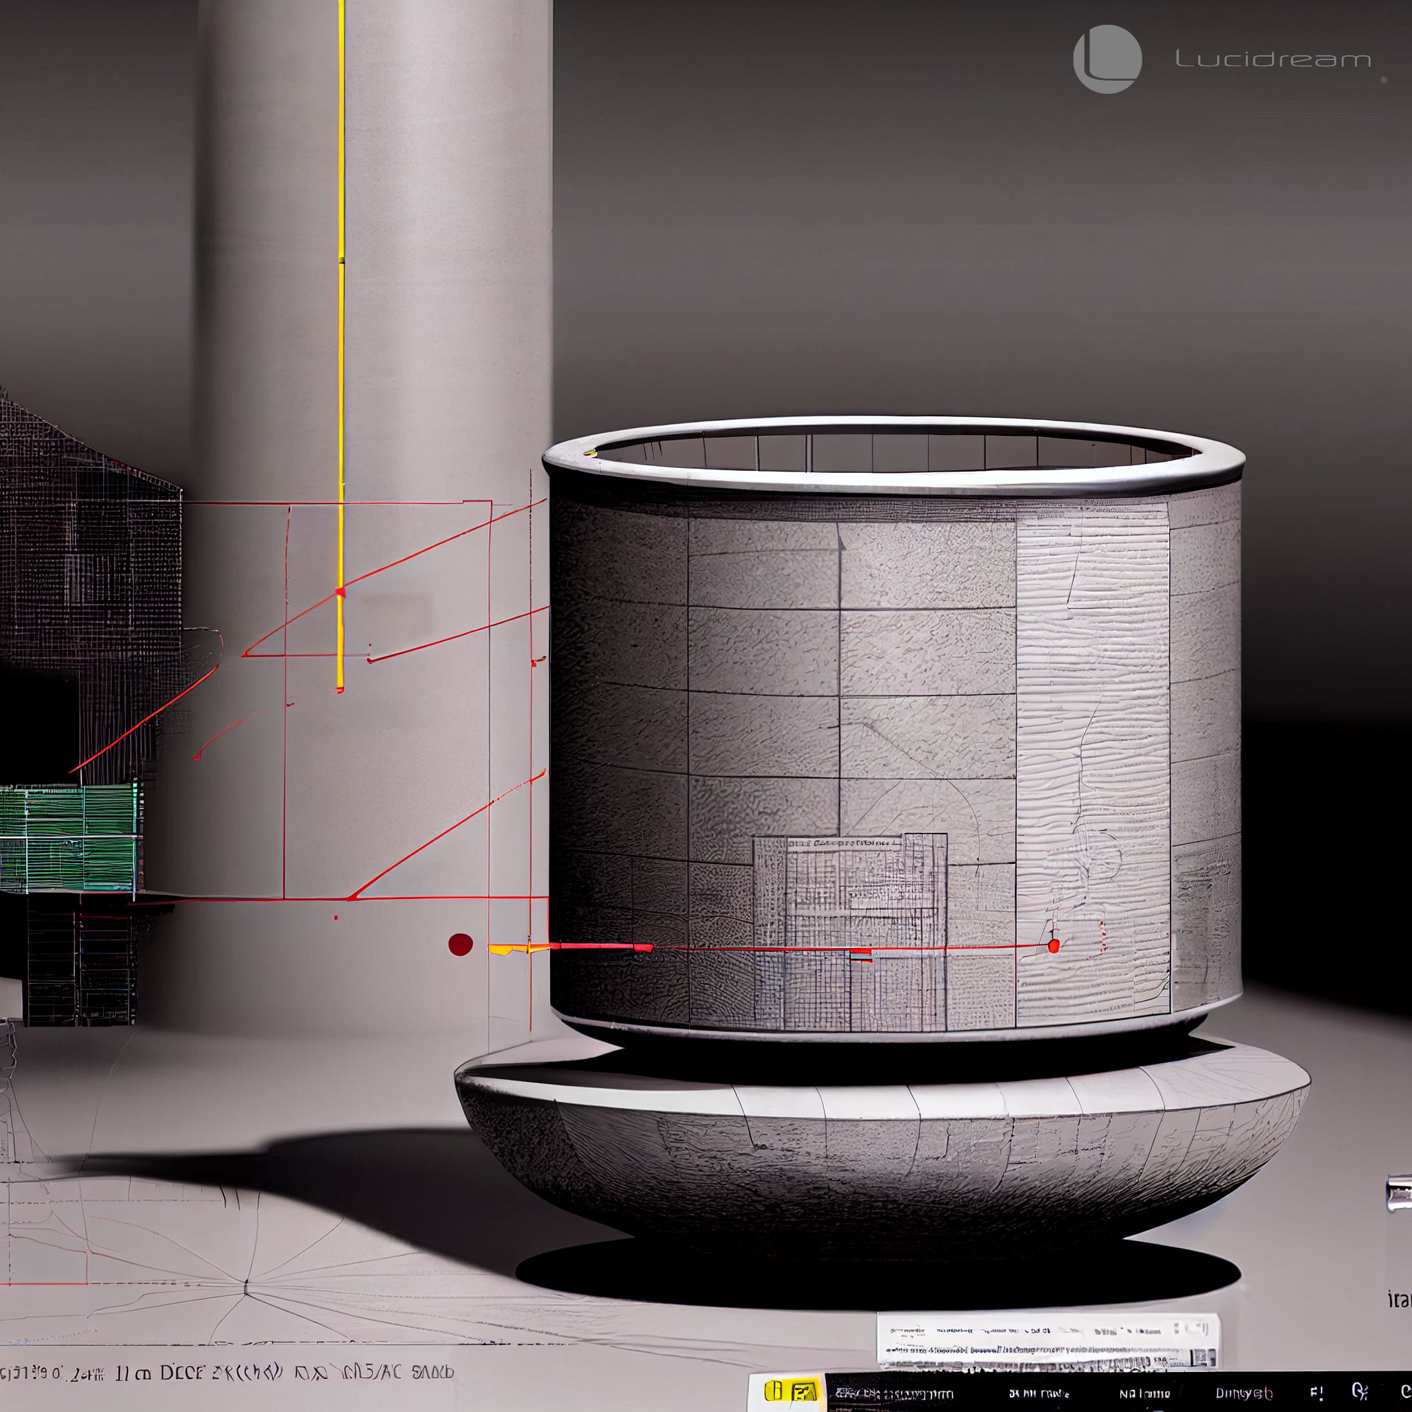This screenshot has height=1412, width=1412.
Task: Click the Lucidream circular logo icon
Action: click(x=1107, y=59)
